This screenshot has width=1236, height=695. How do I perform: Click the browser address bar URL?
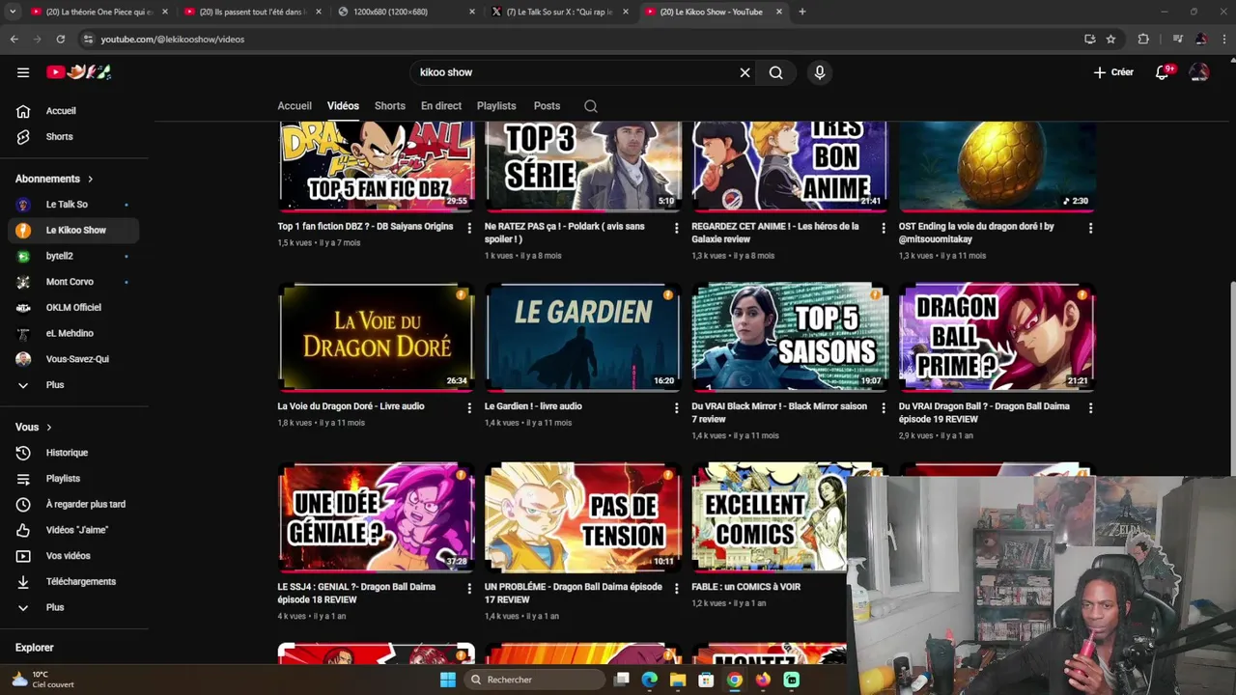173,40
